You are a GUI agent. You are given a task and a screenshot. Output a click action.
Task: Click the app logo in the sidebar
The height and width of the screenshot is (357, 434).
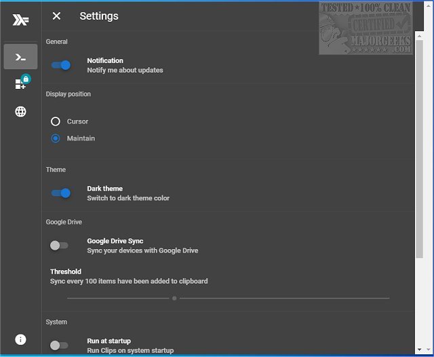[x=20, y=20]
